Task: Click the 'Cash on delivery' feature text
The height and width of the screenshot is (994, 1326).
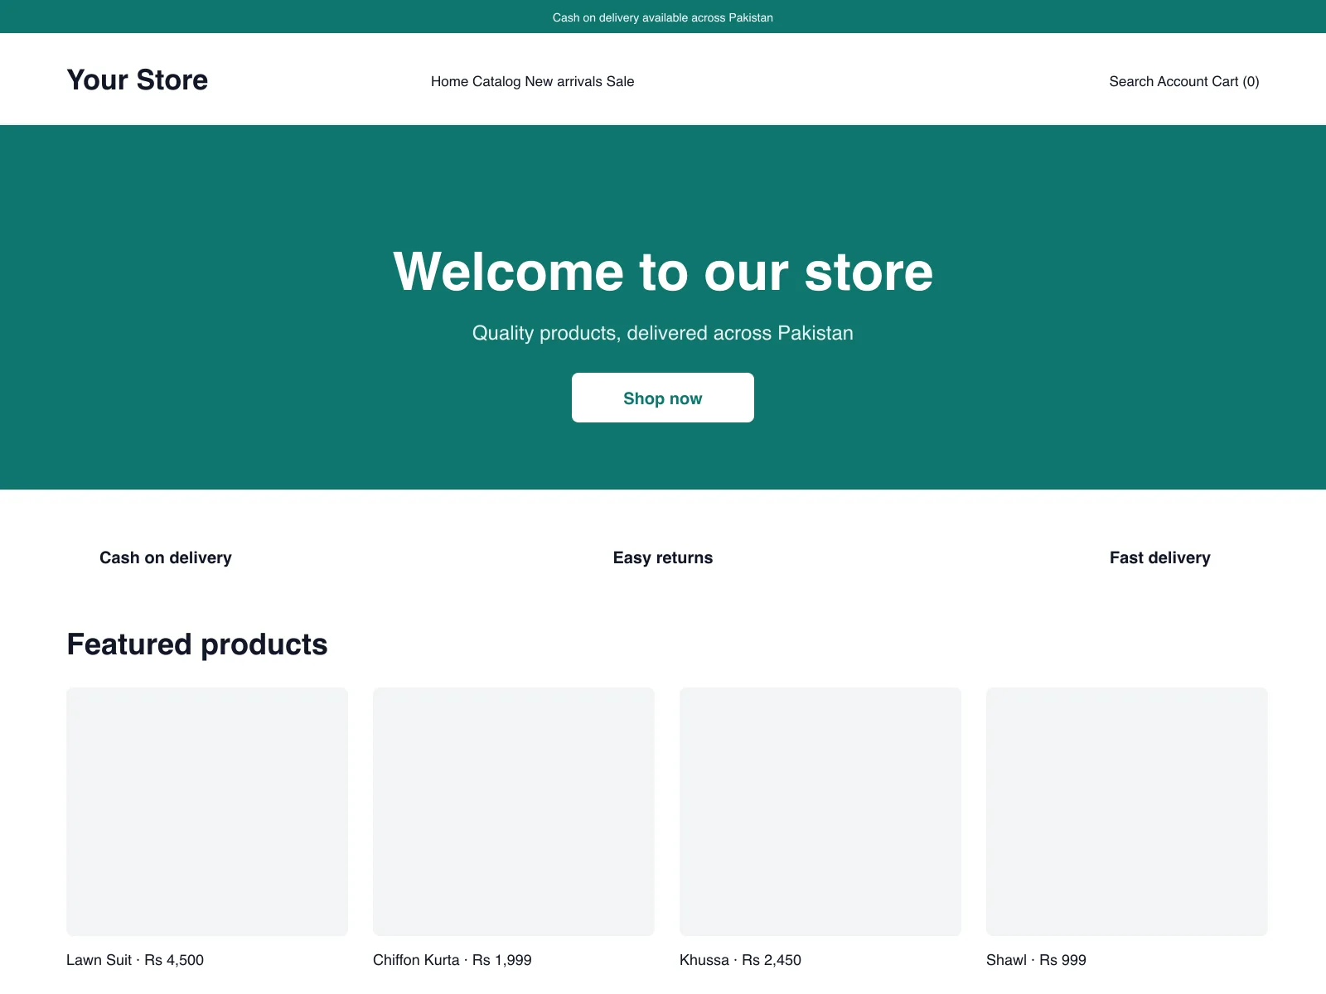Action: (166, 557)
